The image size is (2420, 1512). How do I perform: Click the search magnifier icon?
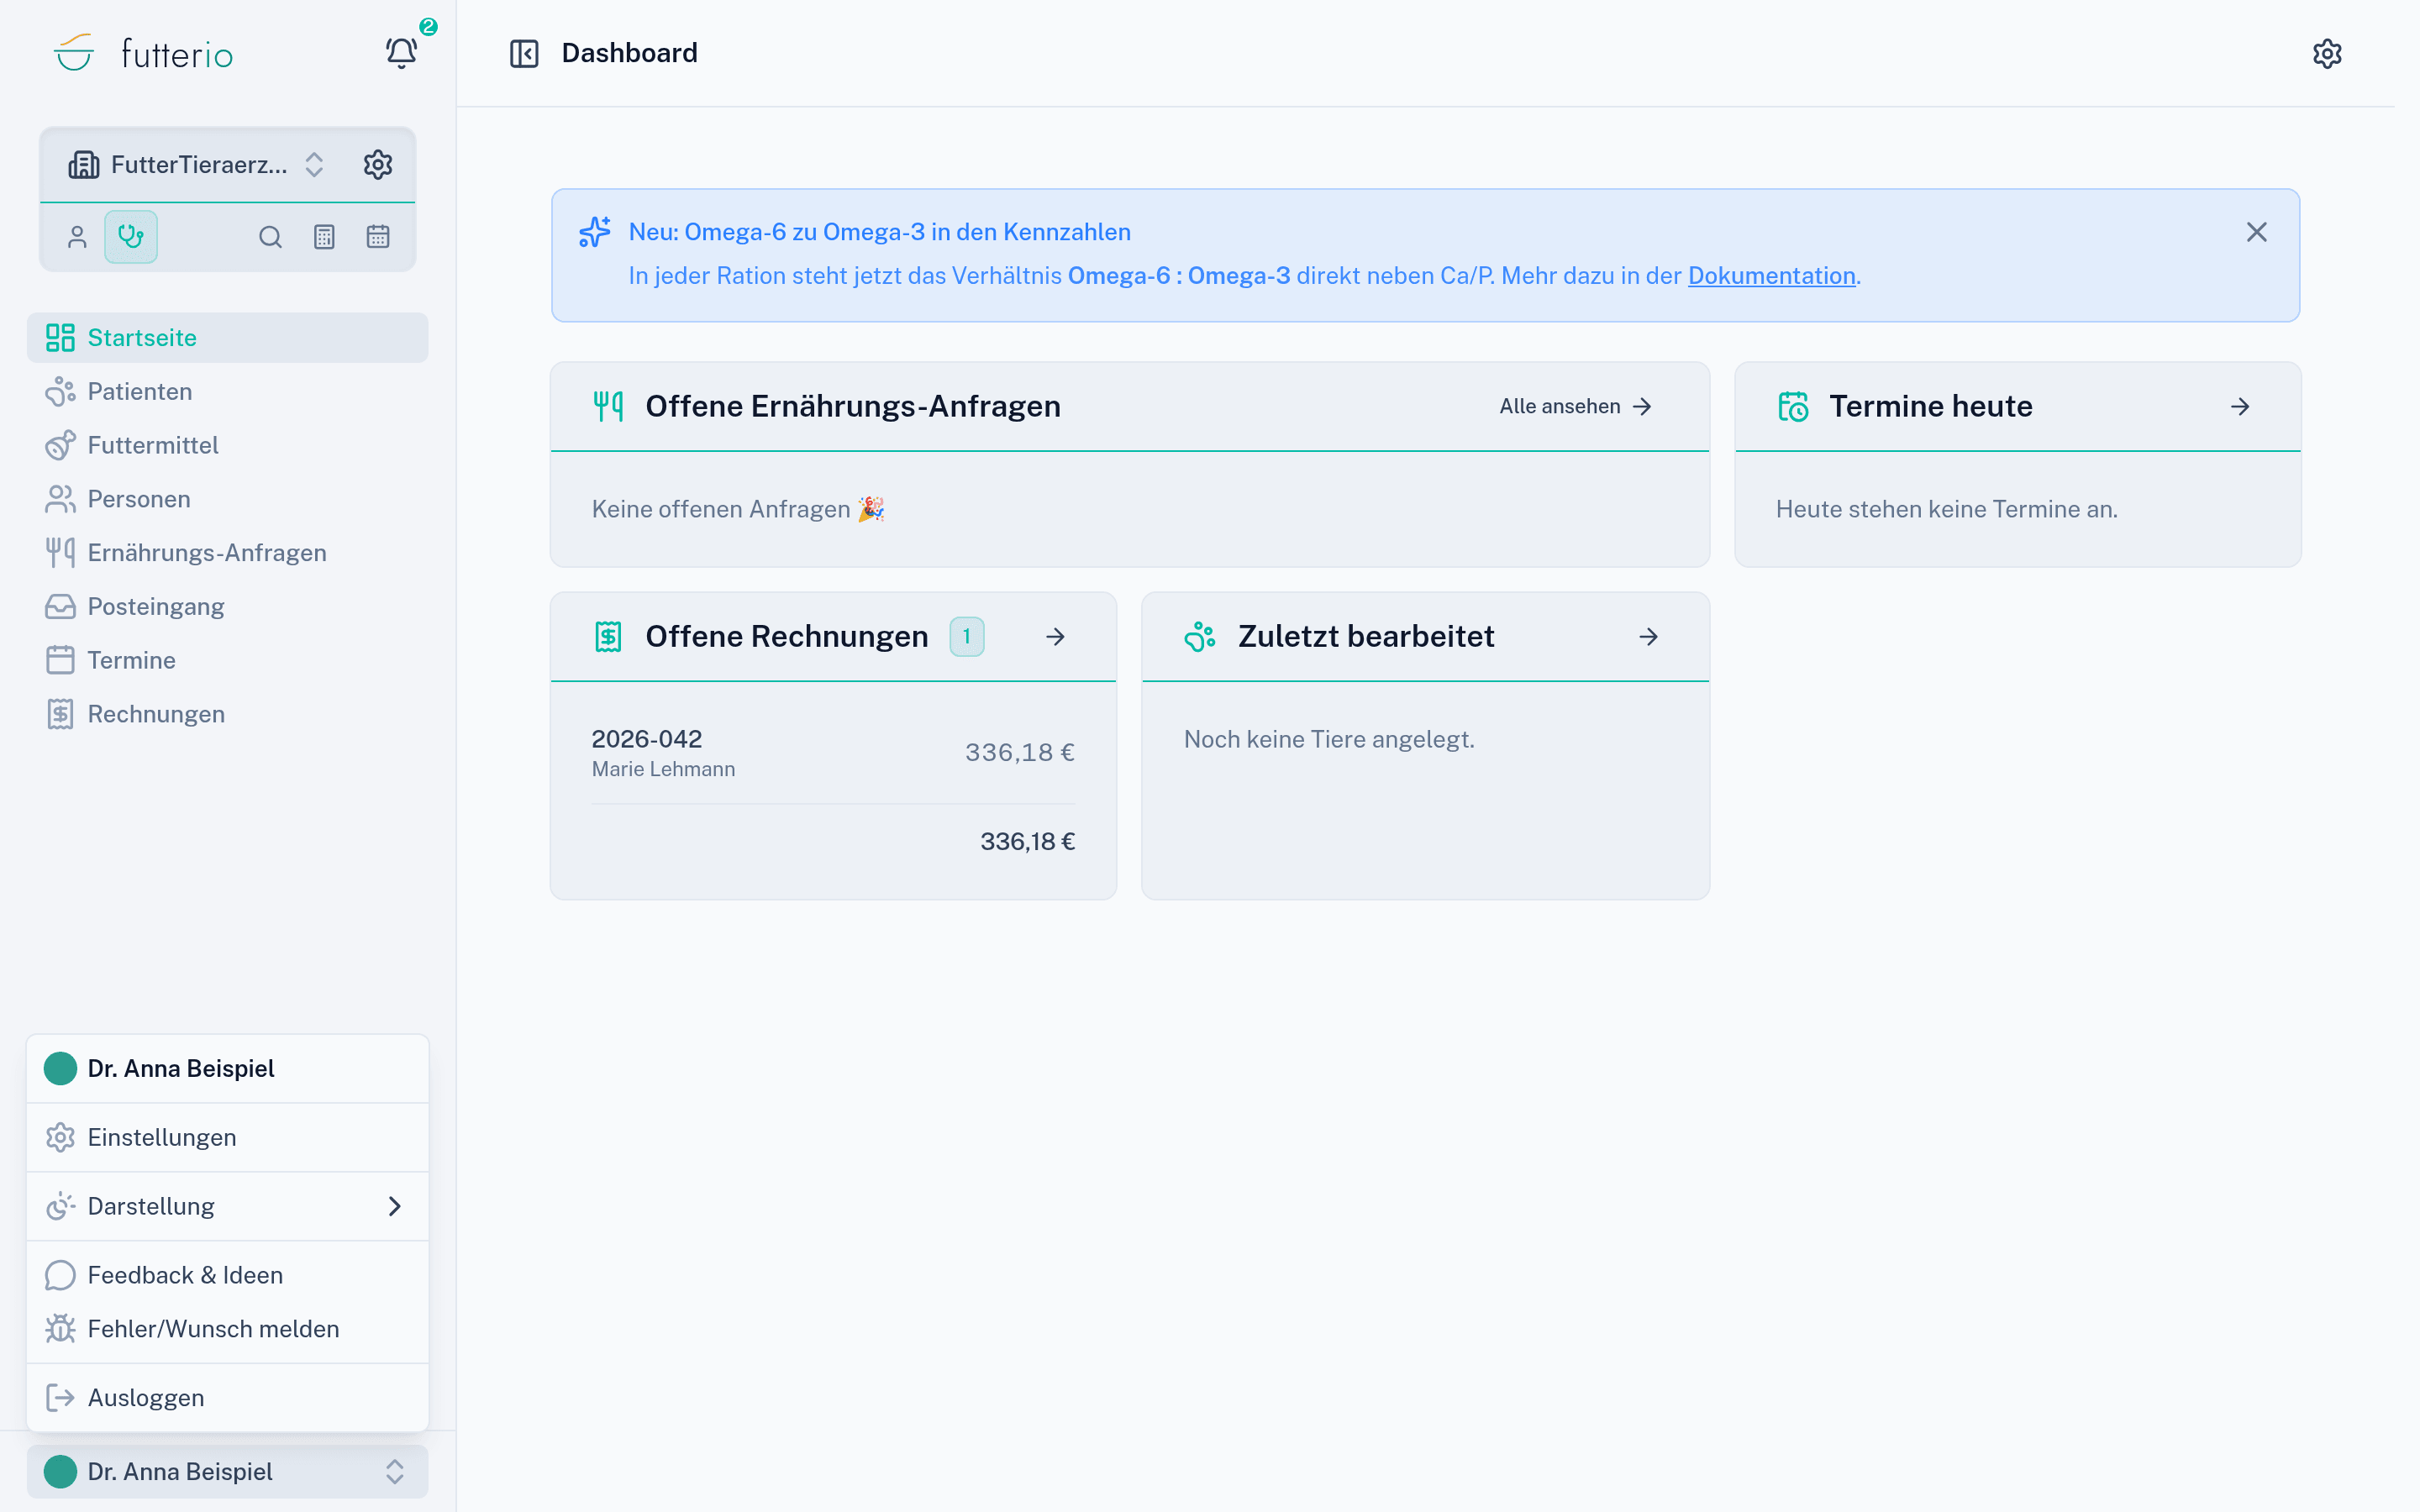(x=270, y=237)
